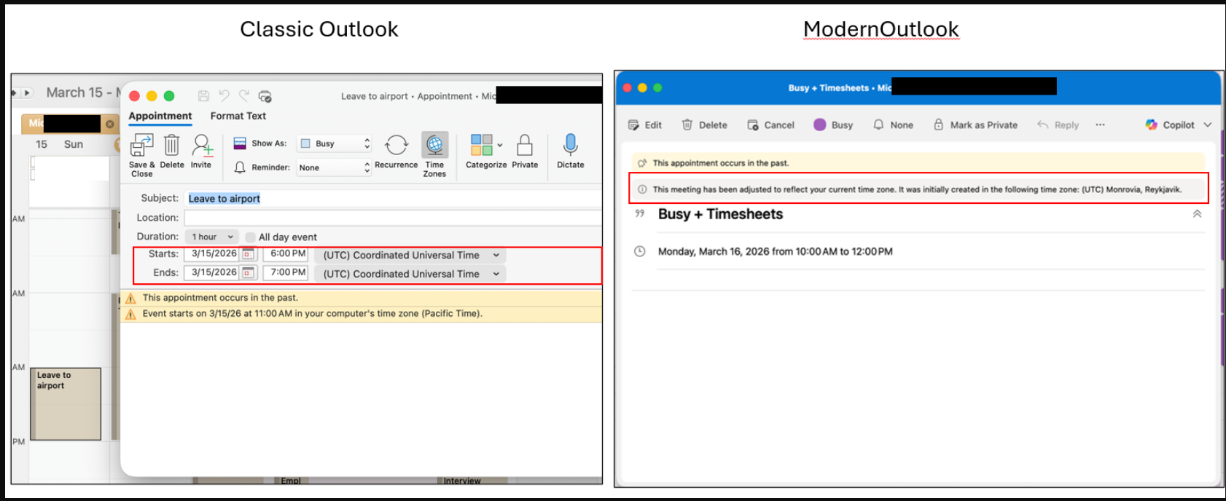This screenshot has height=501, width=1226.
Task: Click the None reminder bell button
Action: point(893,125)
